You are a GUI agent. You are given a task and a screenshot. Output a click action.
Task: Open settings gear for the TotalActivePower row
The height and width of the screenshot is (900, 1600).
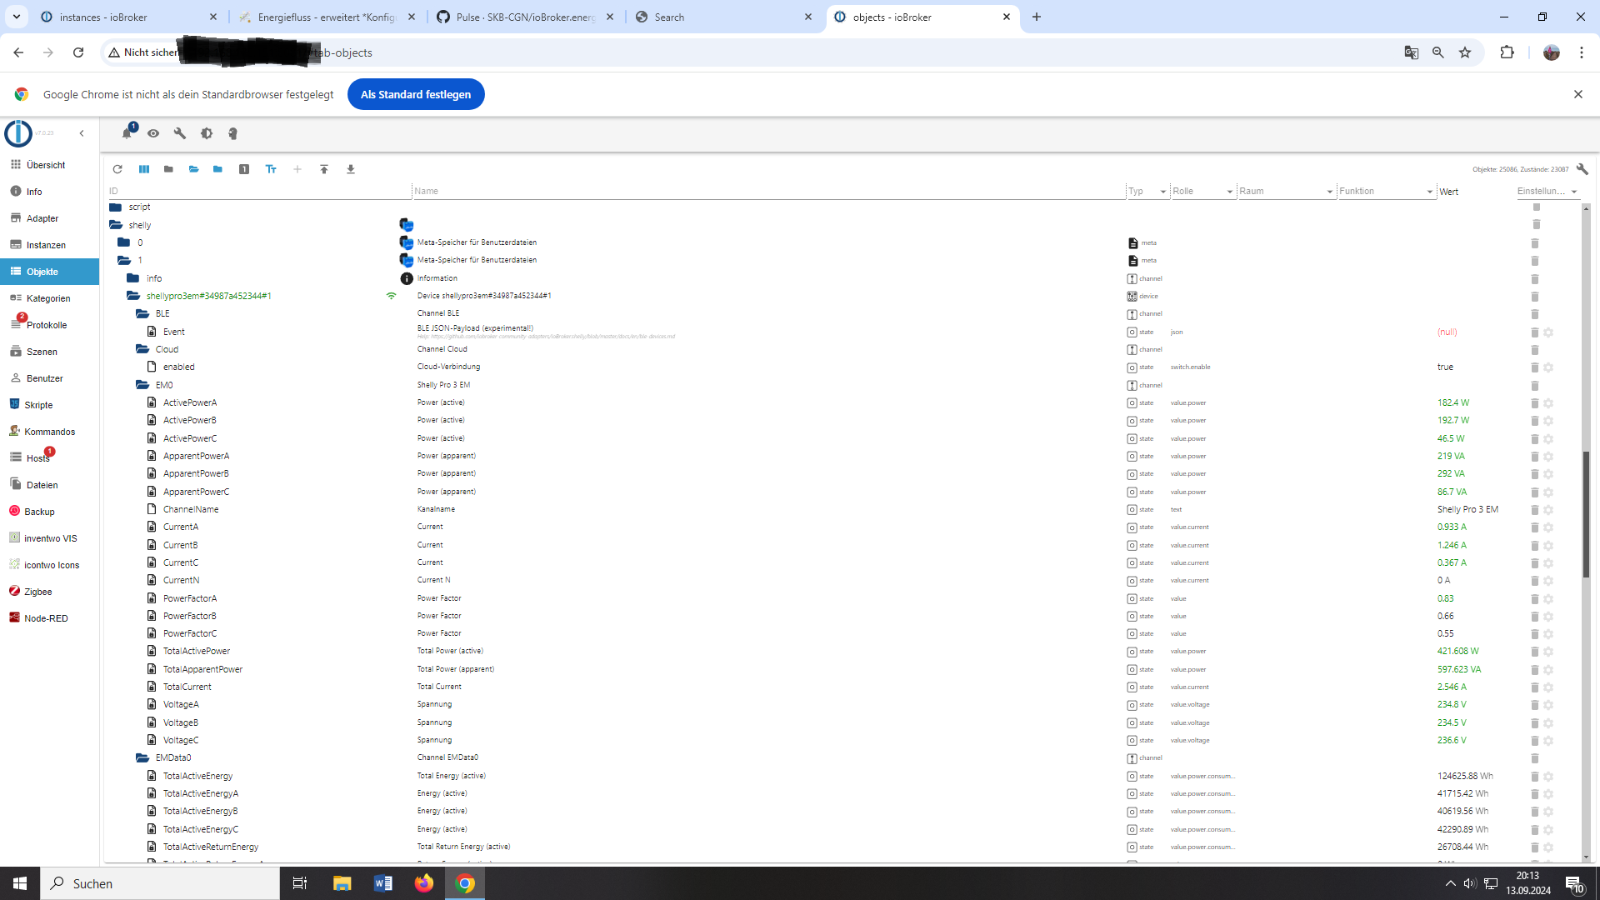click(x=1548, y=652)
